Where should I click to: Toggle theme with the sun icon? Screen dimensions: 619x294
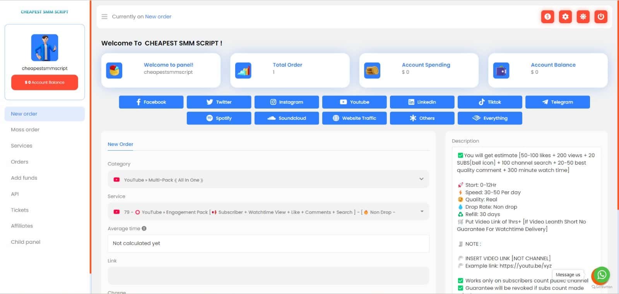pyautogui.click(x=583, y=17)
